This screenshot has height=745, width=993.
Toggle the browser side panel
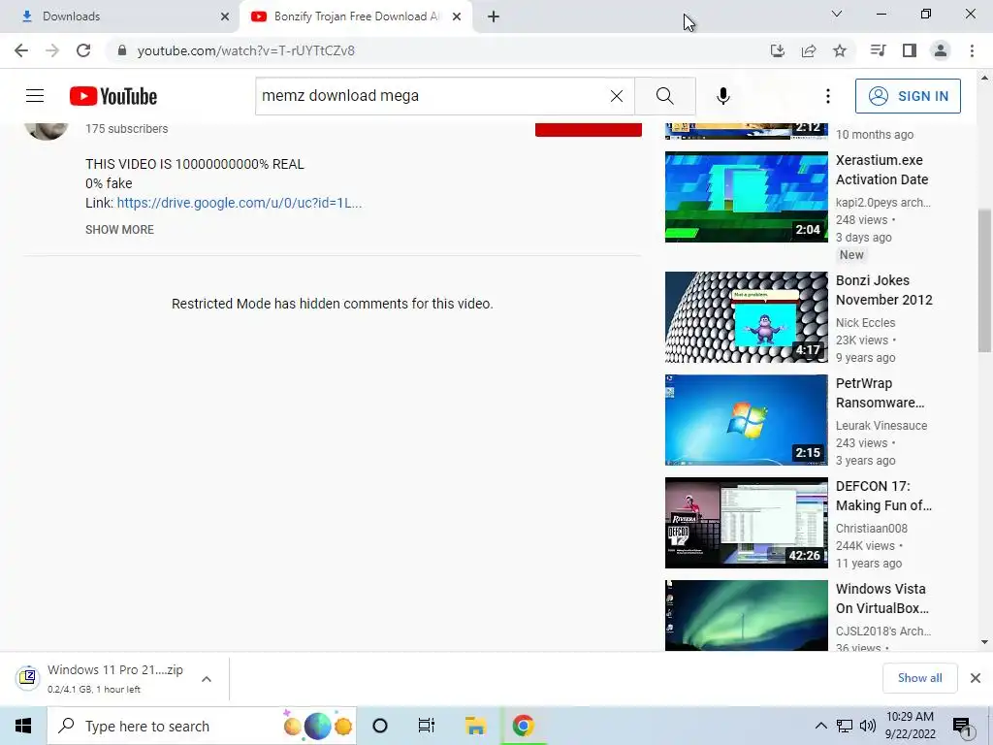910,50
